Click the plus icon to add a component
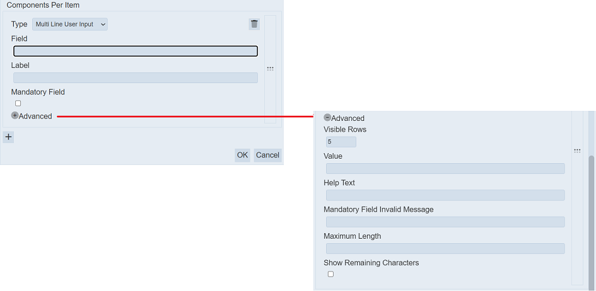 click(x=8, y=137)
